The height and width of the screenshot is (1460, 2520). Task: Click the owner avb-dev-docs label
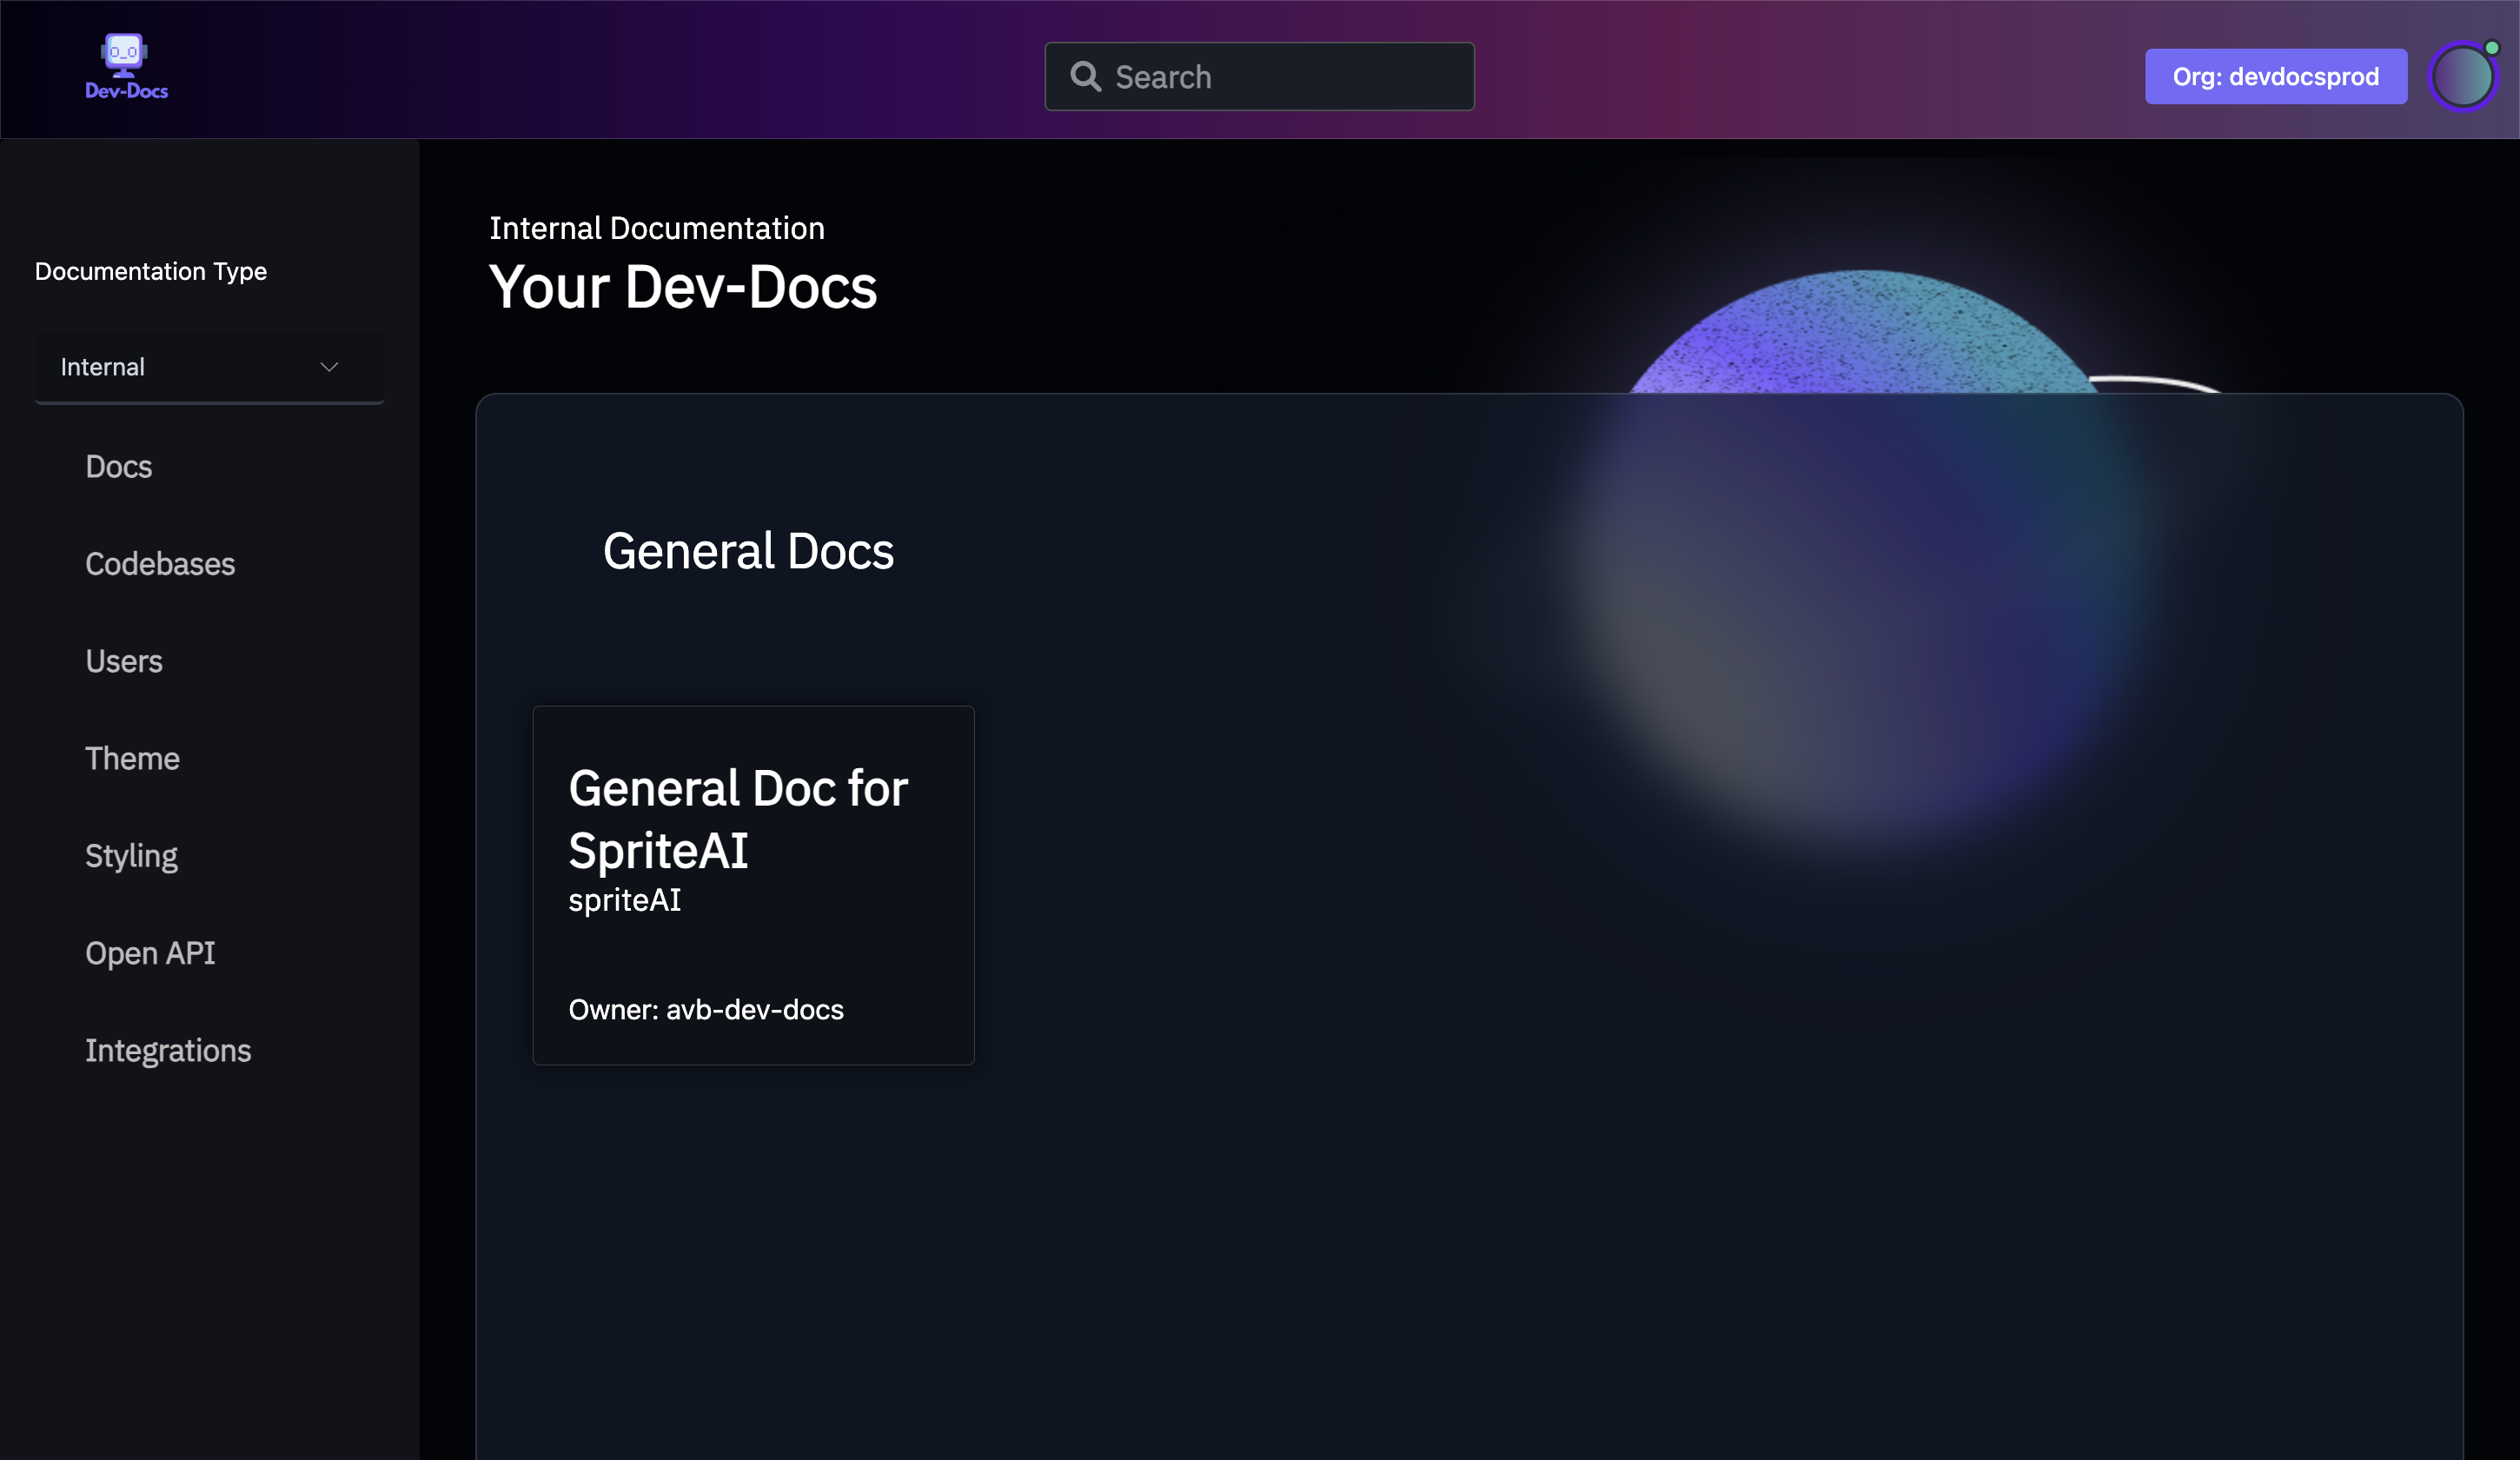[706, 1010]
